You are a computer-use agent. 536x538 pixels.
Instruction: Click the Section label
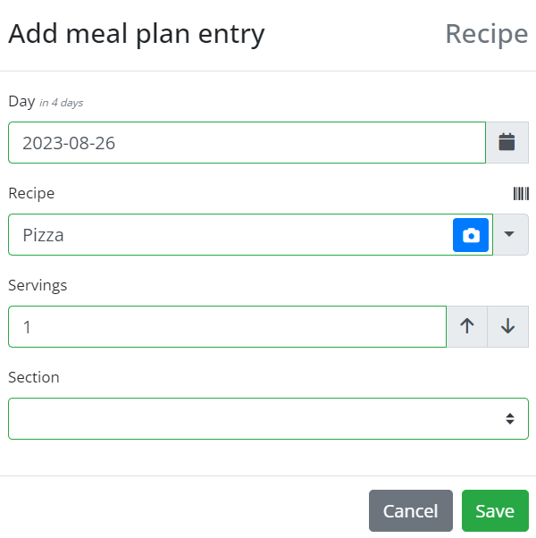(34, 377)
